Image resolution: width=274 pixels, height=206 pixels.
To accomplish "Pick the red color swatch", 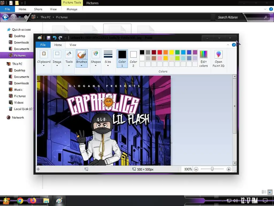I will click(160, 52).
